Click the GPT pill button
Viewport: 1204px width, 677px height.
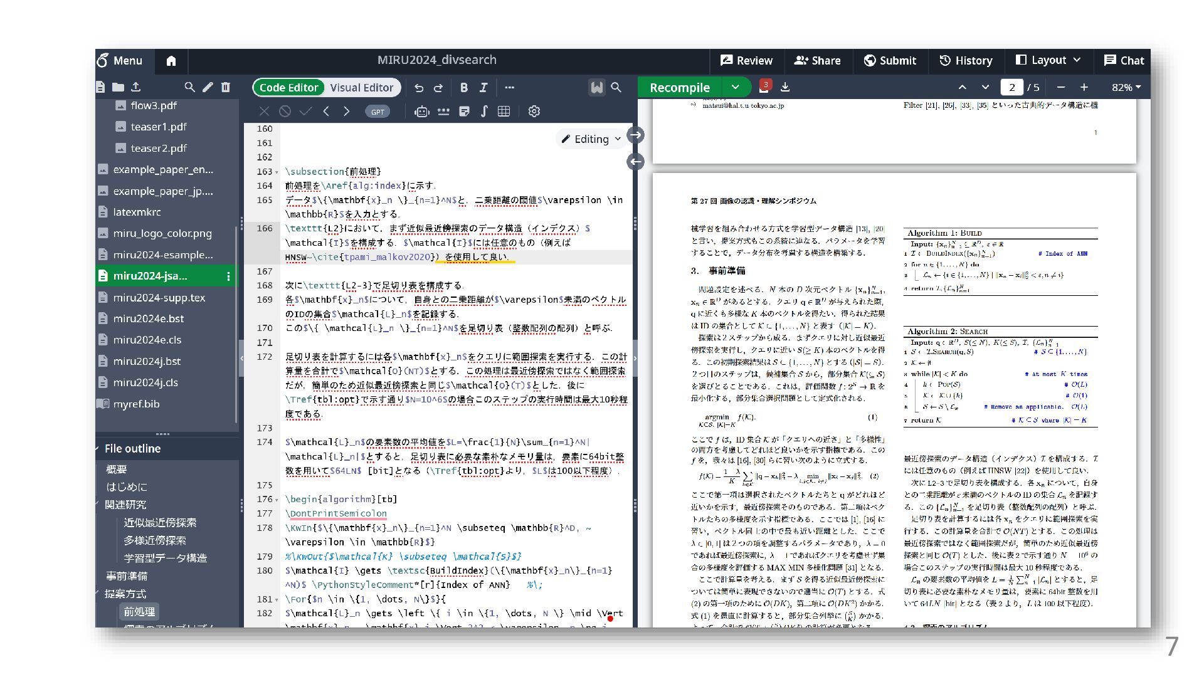tap(377, 112)
